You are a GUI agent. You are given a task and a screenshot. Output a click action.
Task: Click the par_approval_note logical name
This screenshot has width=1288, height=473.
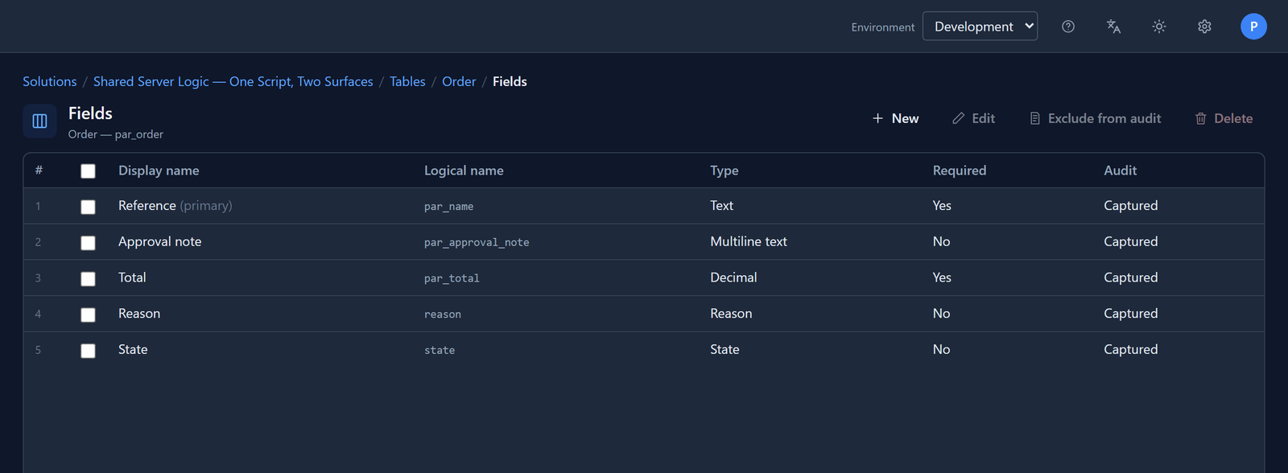(477, 243)
